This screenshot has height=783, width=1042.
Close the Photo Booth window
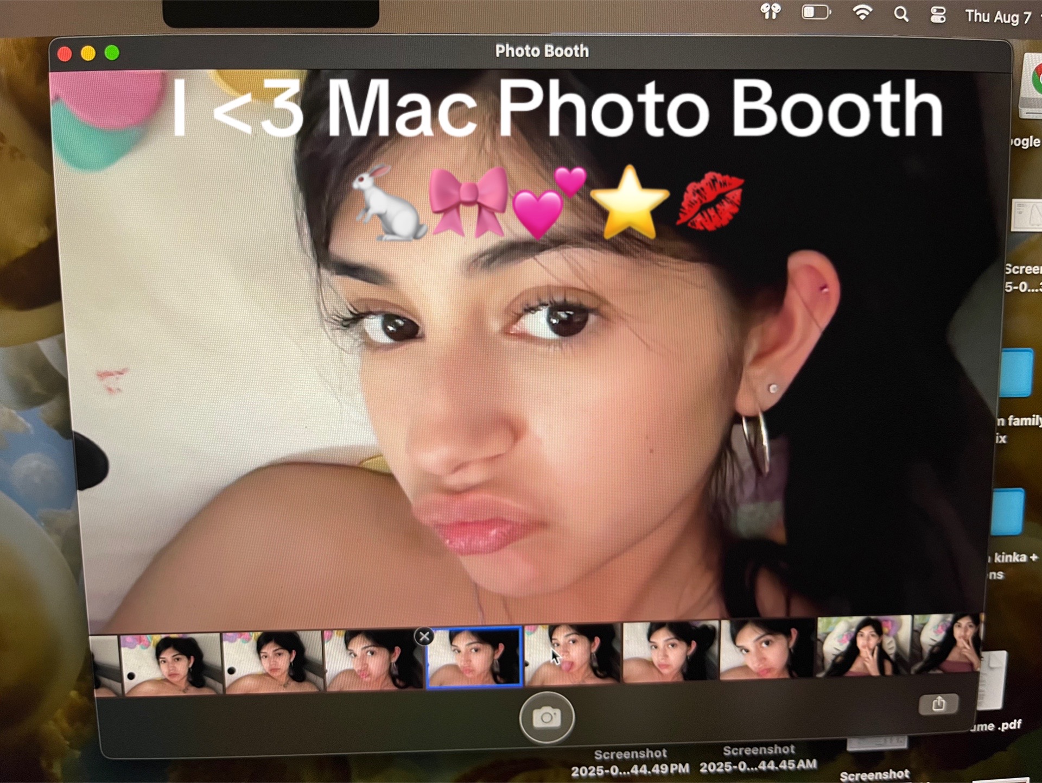[x=65, y=54]
